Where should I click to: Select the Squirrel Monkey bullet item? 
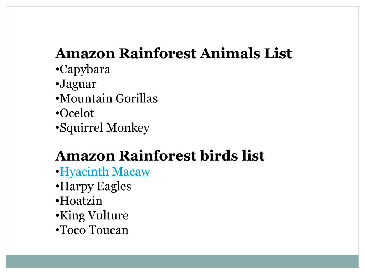click(102, 128)
